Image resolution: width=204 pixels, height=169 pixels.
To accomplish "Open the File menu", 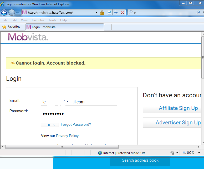I will click(x=5, y=20).
